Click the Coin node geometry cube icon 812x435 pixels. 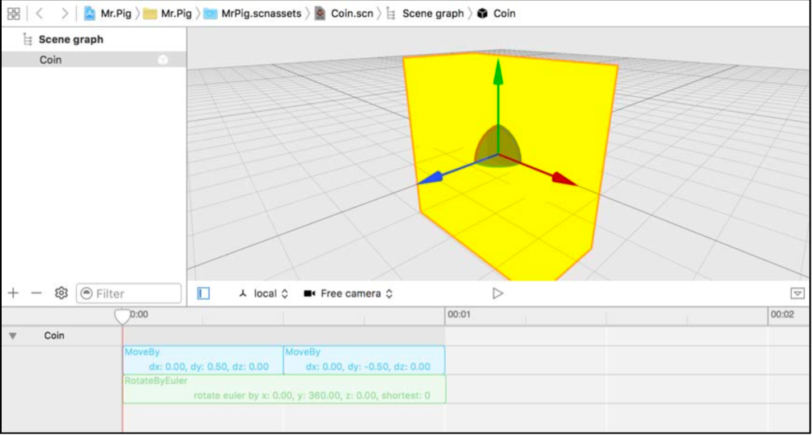163,60
